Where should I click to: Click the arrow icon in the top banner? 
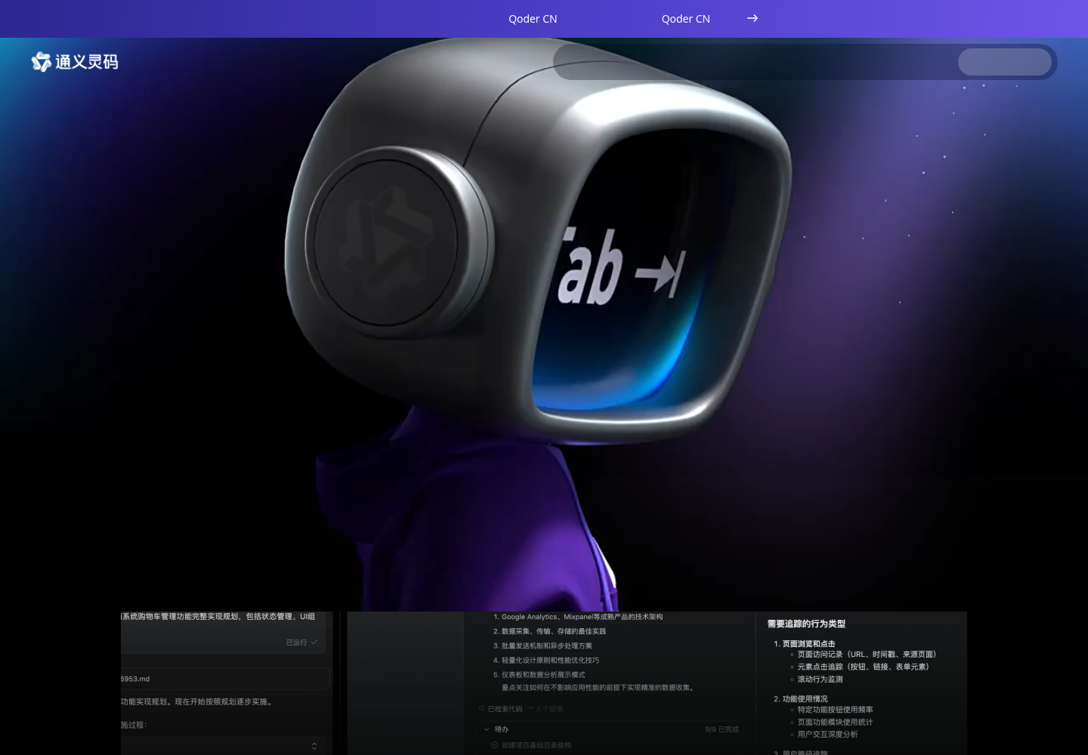(753, 18)
